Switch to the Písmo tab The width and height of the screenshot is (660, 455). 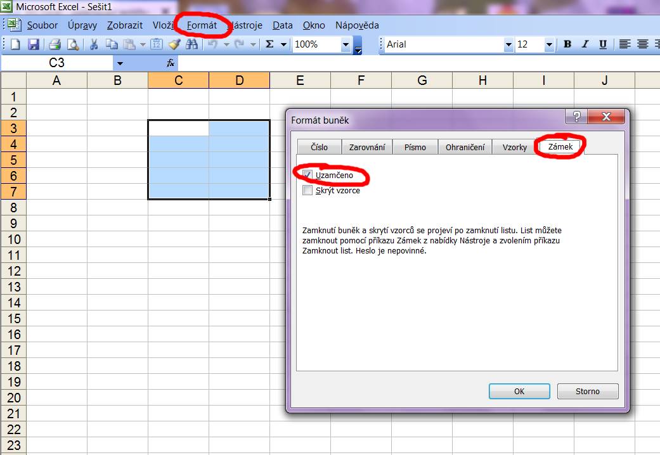(415, 147)
